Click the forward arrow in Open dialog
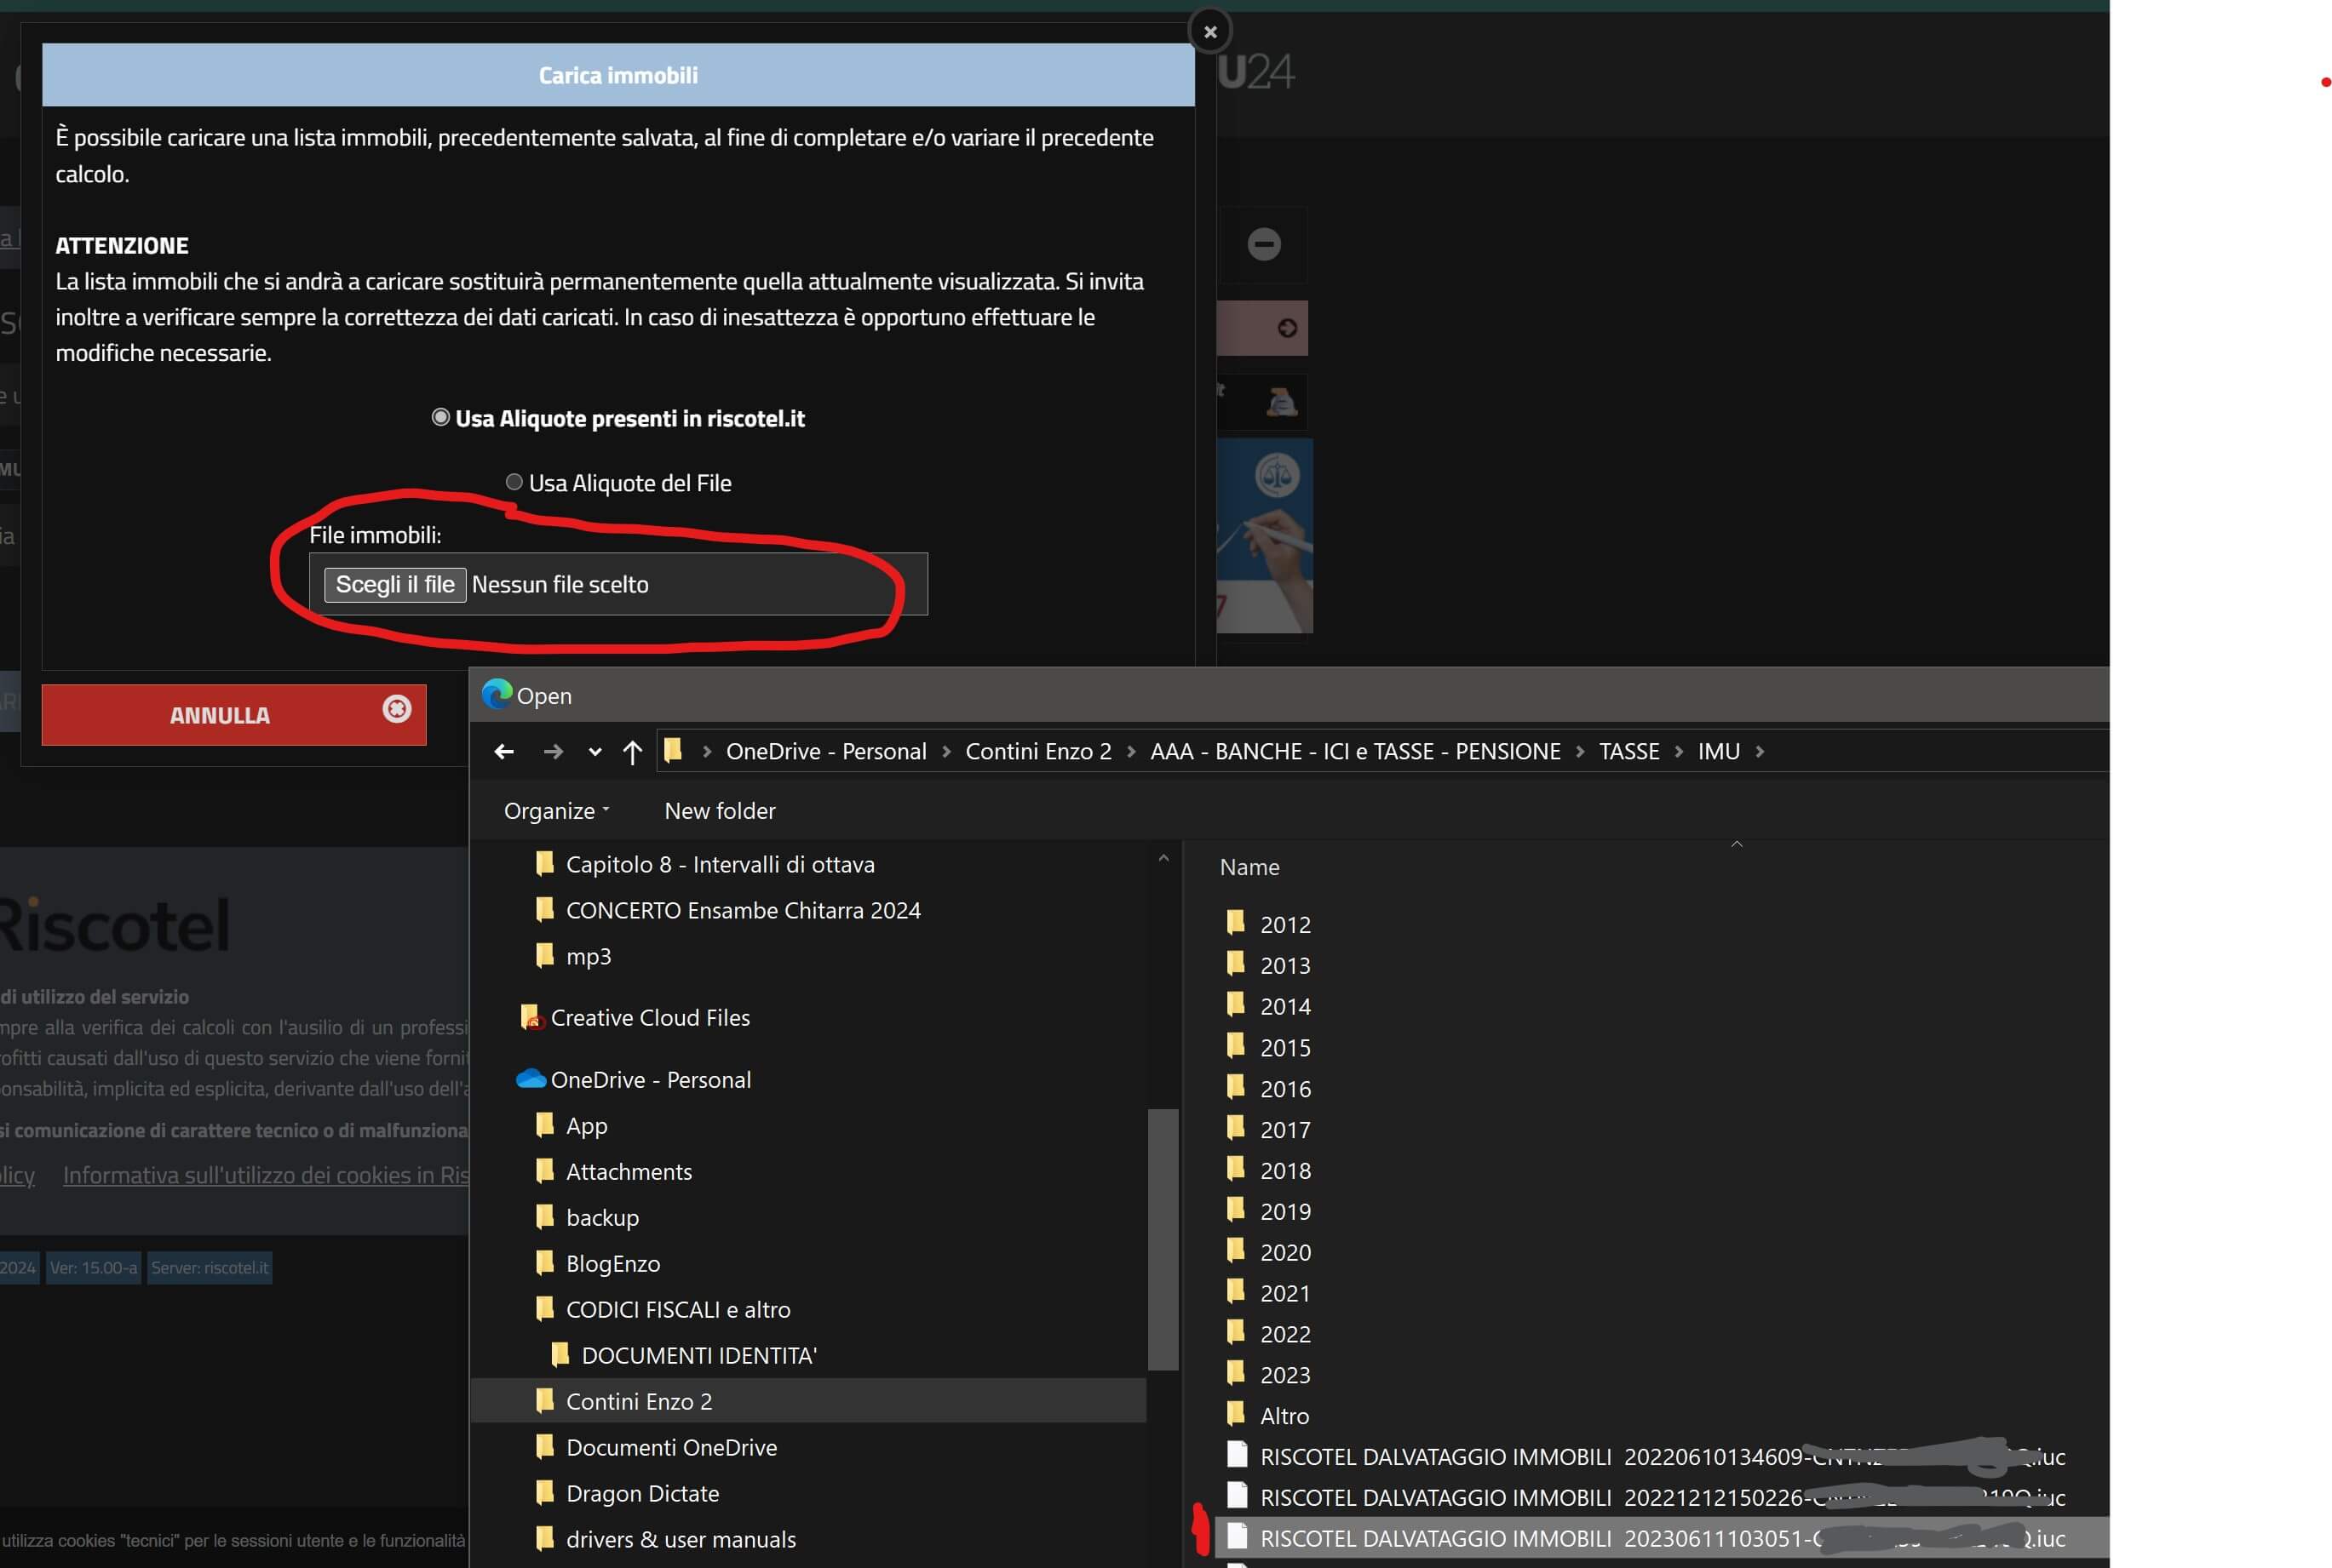 pos(552,751)
